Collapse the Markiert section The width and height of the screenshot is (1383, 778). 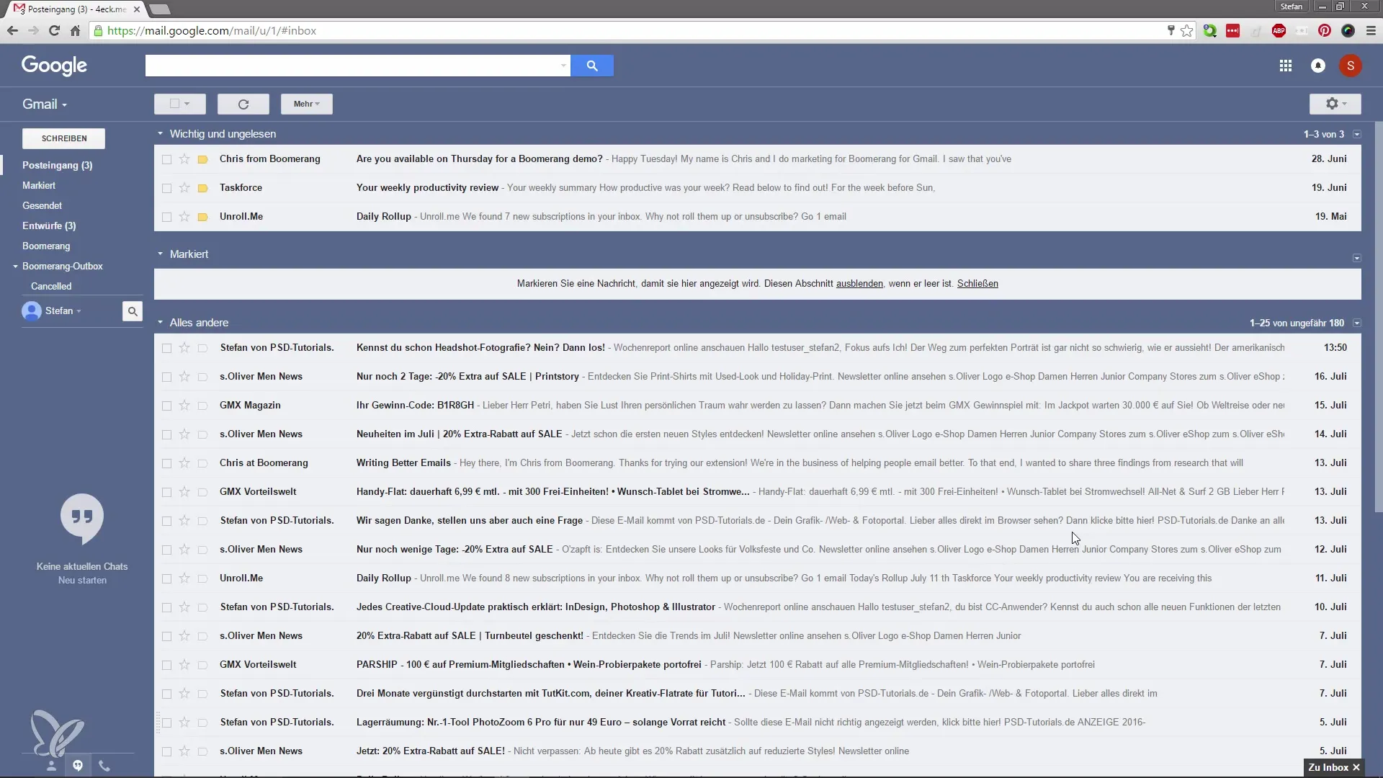click(x=160, y=254)
